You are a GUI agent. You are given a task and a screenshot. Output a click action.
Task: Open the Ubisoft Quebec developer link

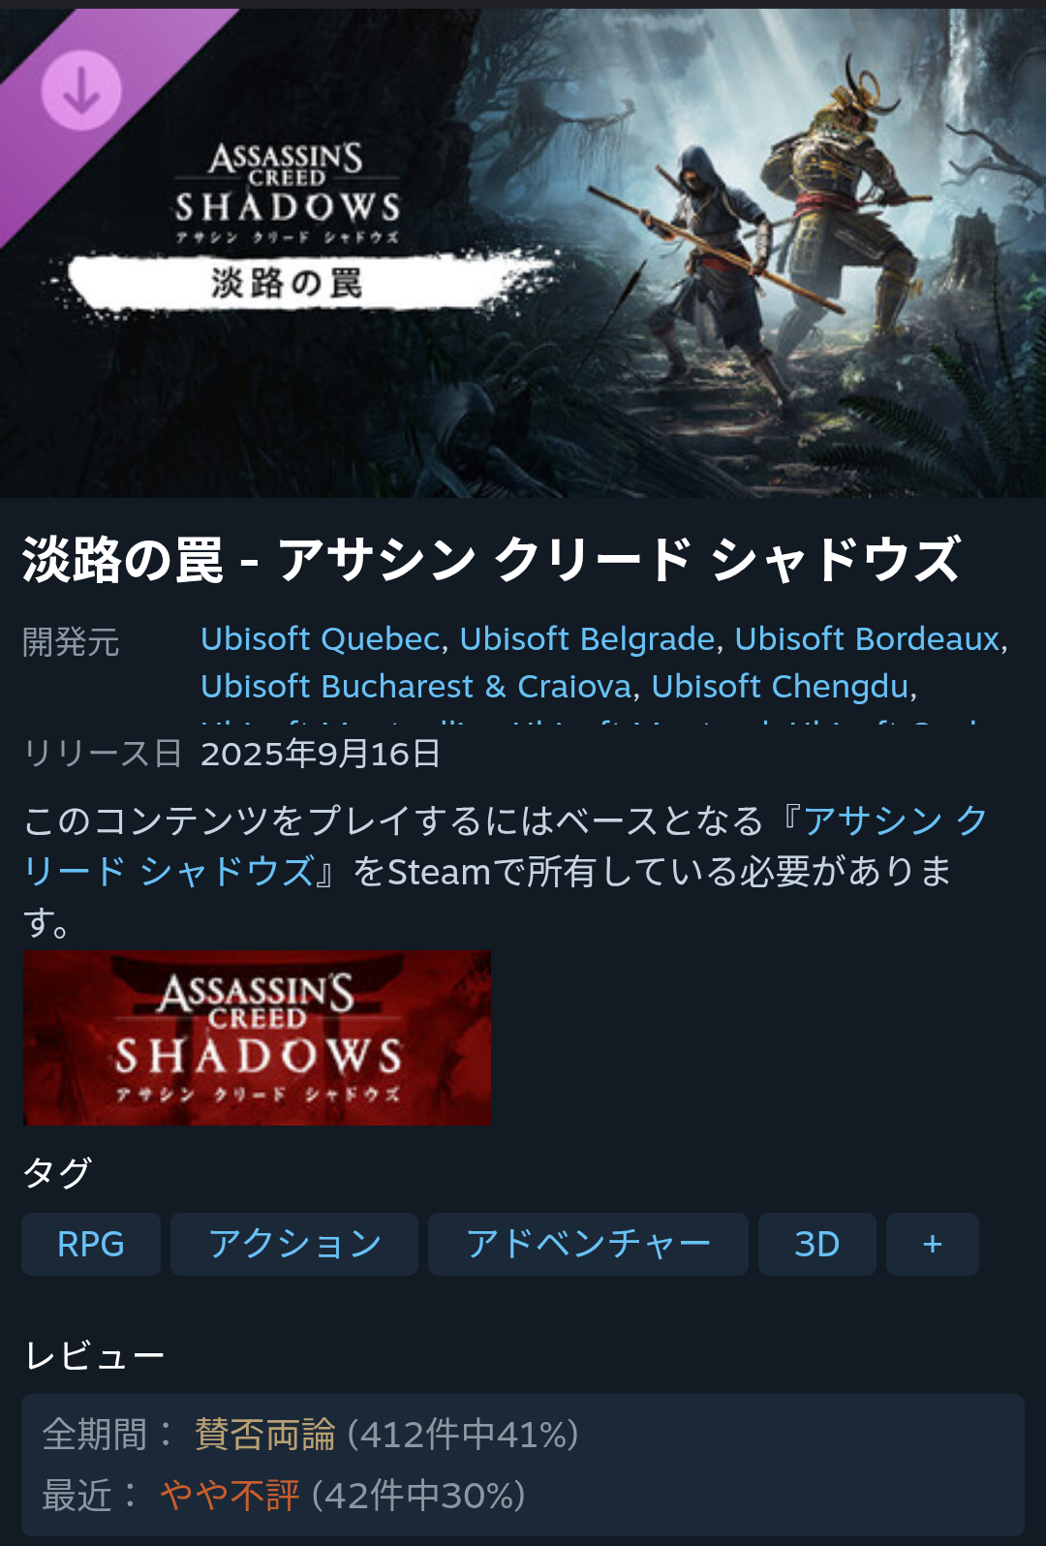(321, 639)
